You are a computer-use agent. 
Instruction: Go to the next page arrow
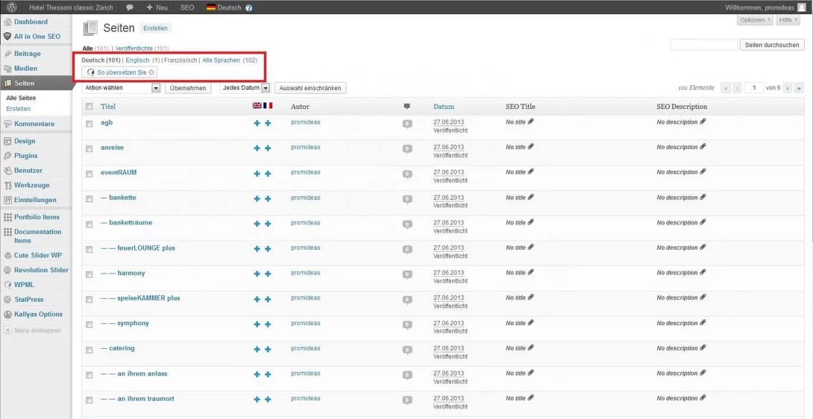pyautogui.click(x=788, y=88)
